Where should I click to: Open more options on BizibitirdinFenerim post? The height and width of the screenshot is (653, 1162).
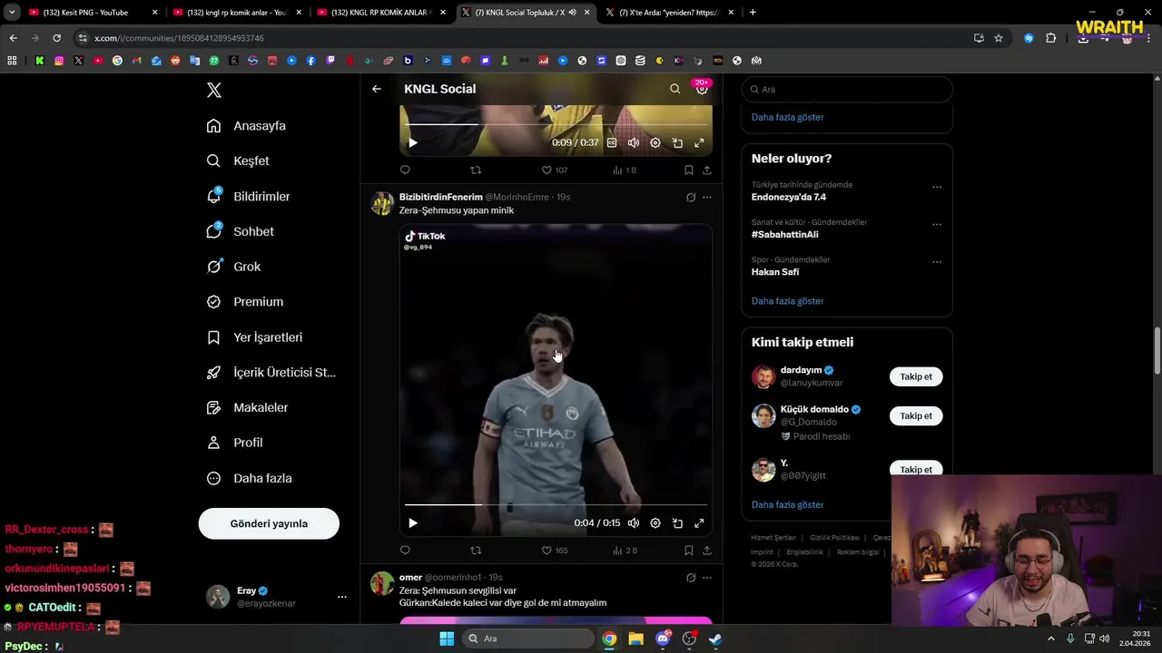pyautogui.click(x=707, y=197)
